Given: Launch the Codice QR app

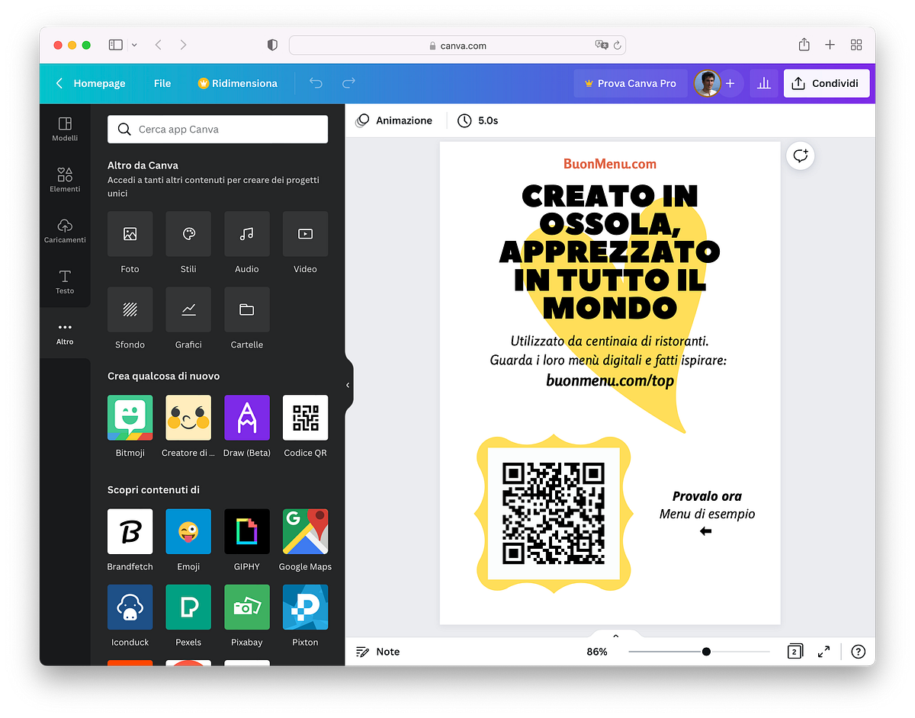Looking at the screenshot, I should 305,418.
